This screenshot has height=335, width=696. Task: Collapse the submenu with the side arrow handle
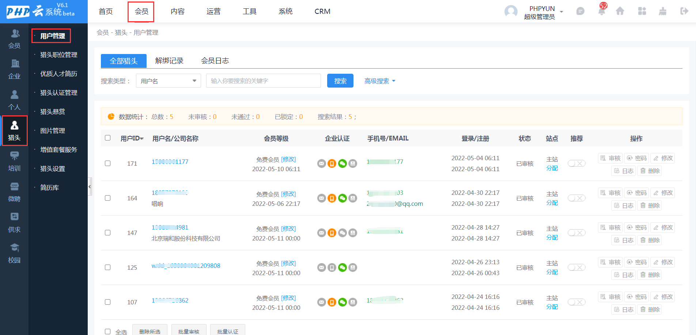pos(90,186)
